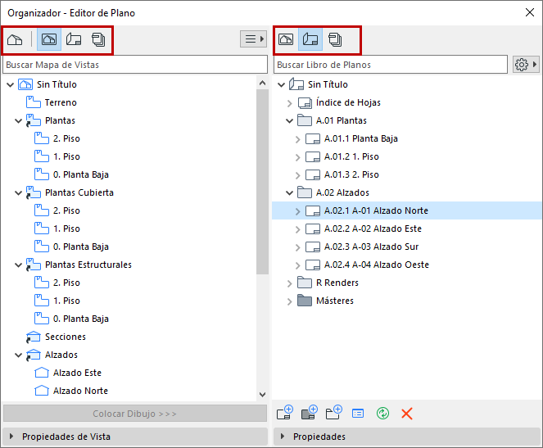Click the Másteres folder icon

pos(305,301)
